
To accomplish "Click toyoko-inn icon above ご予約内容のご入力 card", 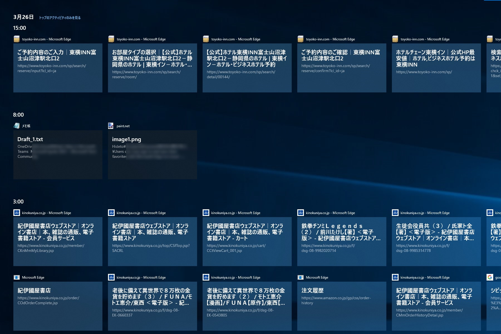I will 17,39.
